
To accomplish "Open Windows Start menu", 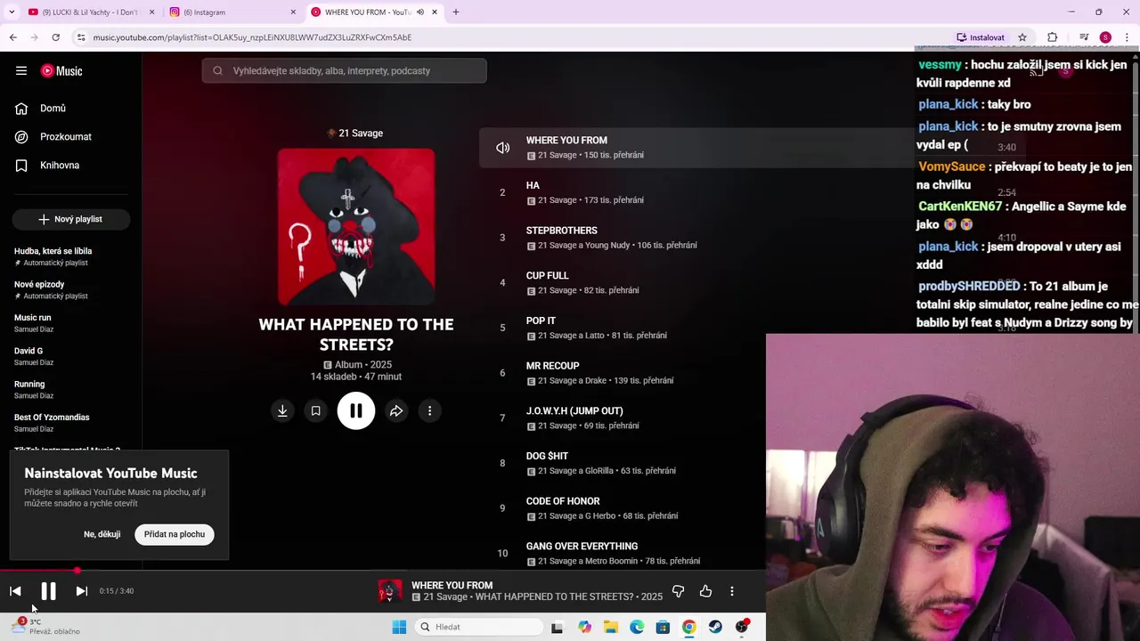I will pos(399,627).
